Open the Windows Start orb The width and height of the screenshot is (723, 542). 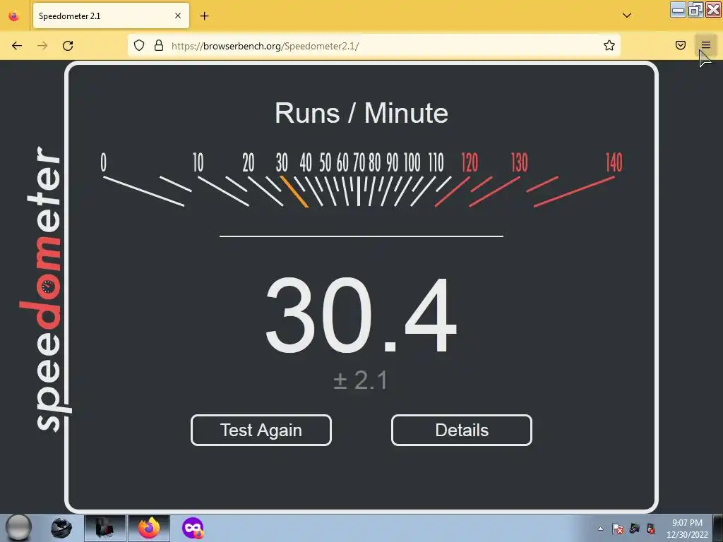(19, 528)
